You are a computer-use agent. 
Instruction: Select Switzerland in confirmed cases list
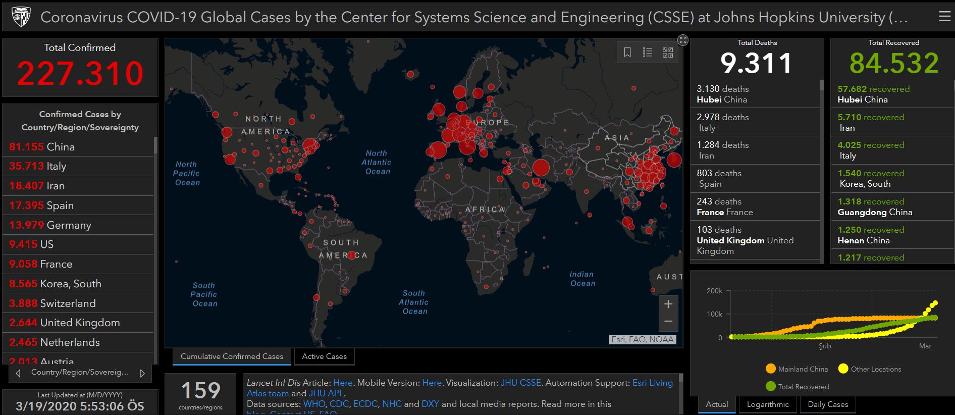click(x=78, y=303)
